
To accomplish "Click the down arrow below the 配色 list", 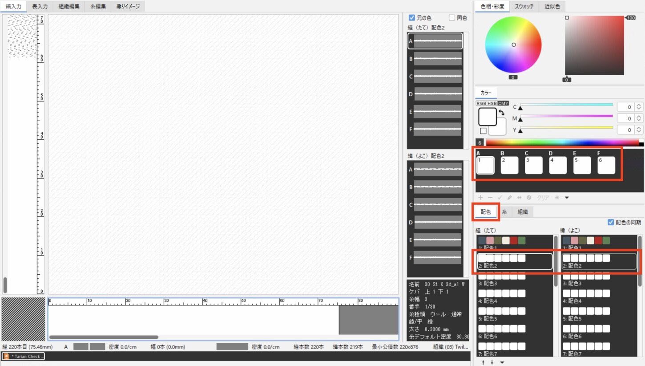I will click(x=492, y=362).
